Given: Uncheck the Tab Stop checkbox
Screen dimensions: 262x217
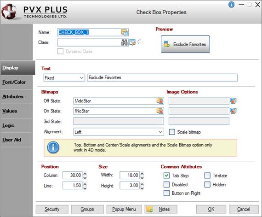Looking at the screenshot, I should coord(166,176).
